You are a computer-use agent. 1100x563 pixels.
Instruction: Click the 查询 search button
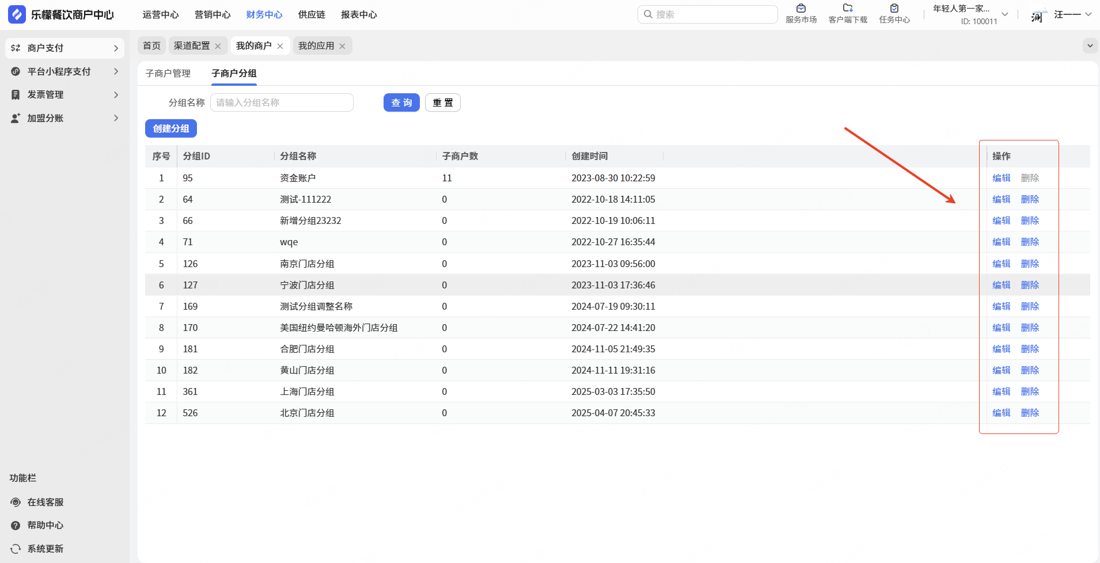401,102
